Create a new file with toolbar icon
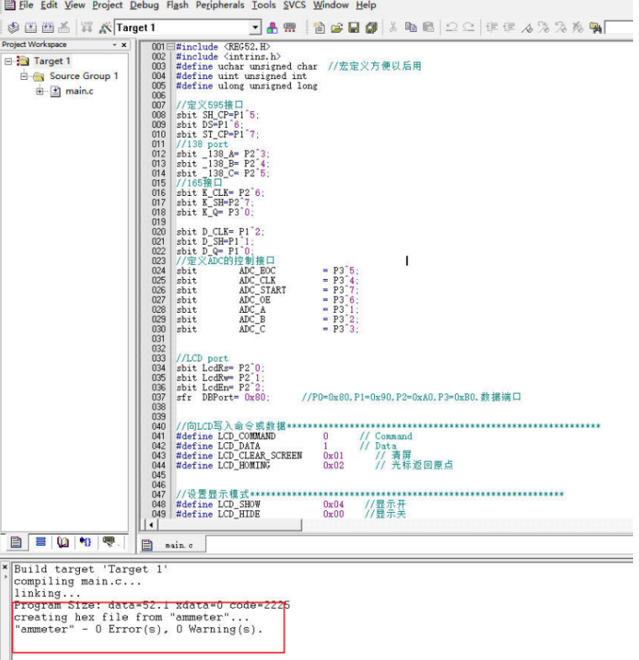 (319, 28)
